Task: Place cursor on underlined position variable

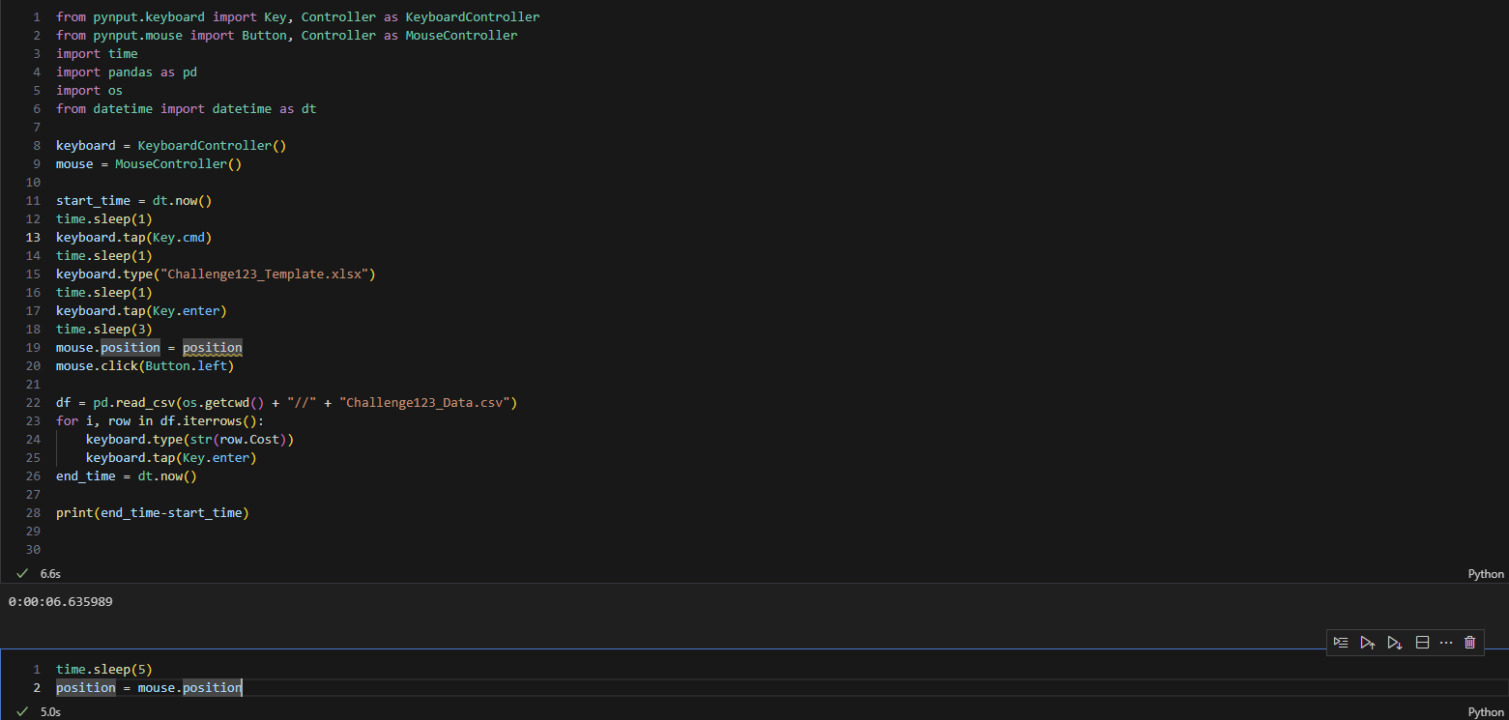Action: (x=212, y=348)
